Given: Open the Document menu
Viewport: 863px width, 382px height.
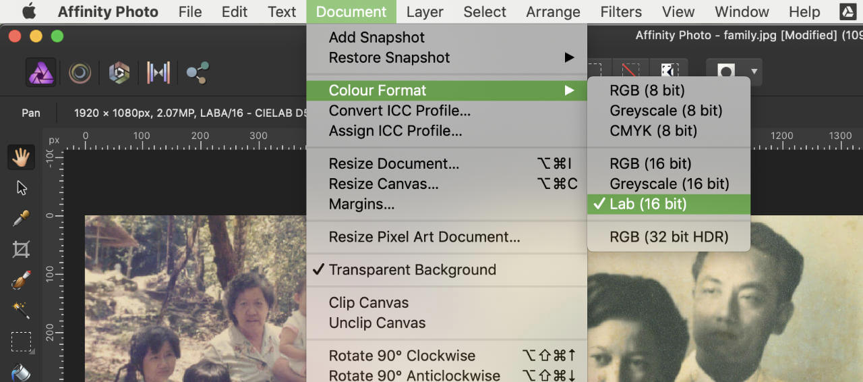Looking at the screenshot, I should pyautogui.click(x=351, y=11).
